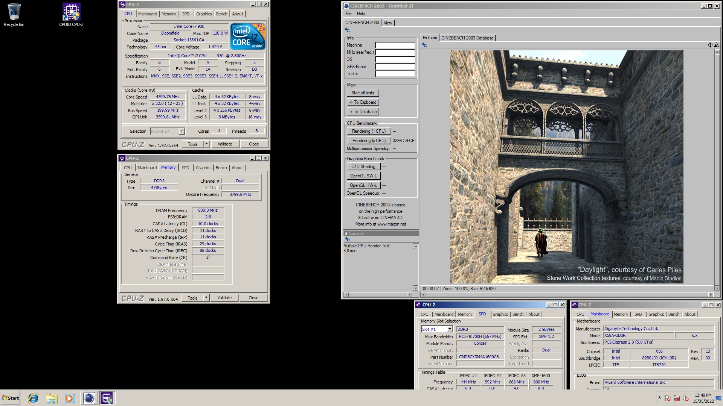Click the blue desktop icon beside the clock
Viewport: 723px width, 406px height.
[x=718, y=398]
